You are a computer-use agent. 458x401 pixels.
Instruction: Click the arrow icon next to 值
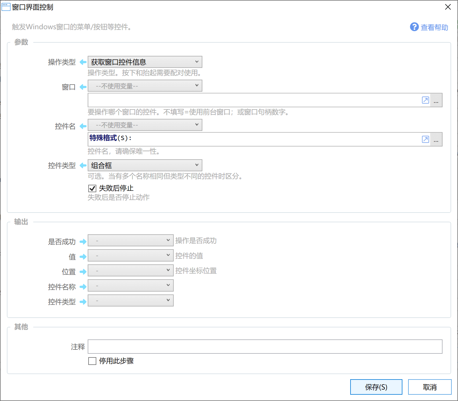pyautogui.click(x=83, y=257)
